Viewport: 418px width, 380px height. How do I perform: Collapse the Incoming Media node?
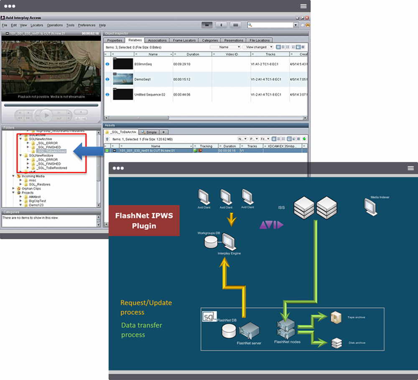coord(13,176)
